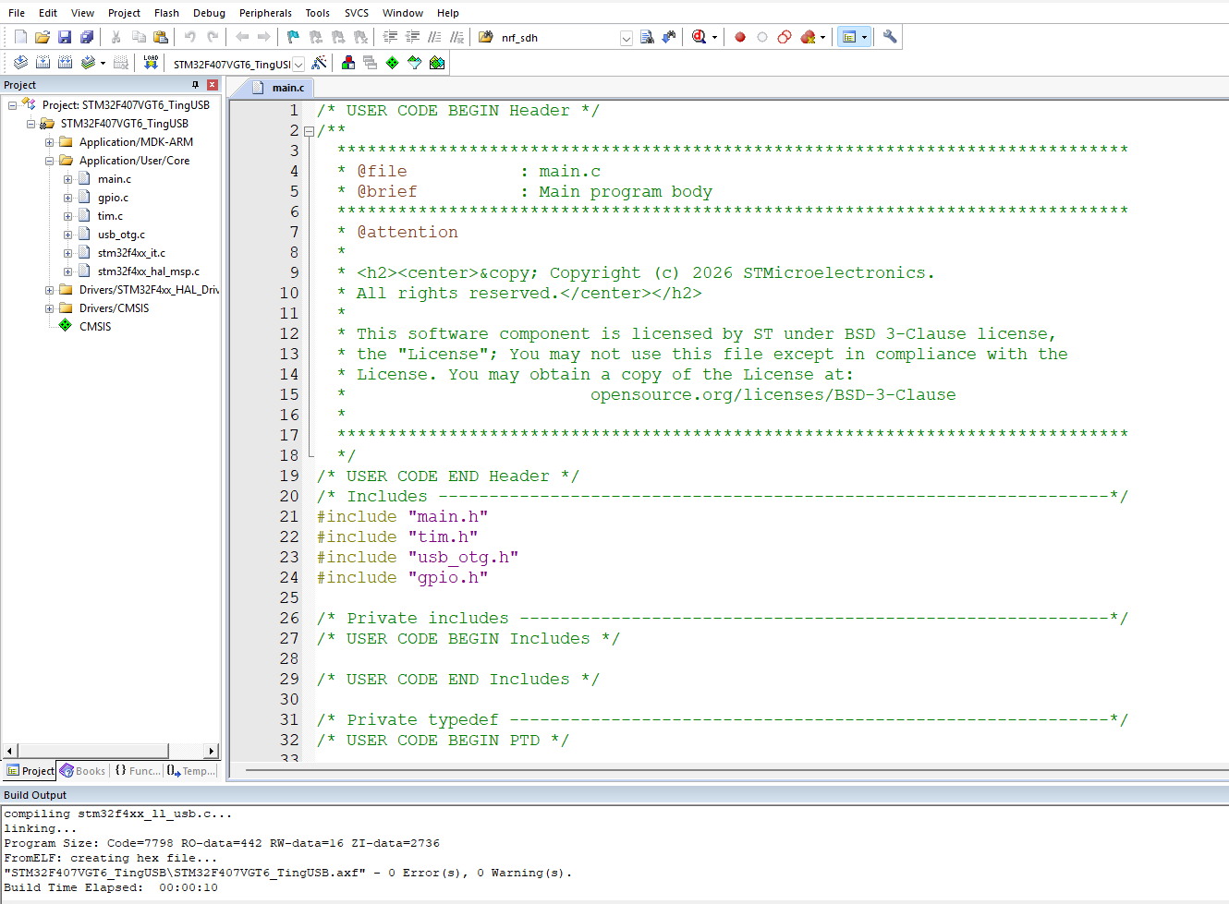This screenshot has height=904, width=1229.
Task: Expand usb_otg.c node in tree
Action: pyautogui.click(x=67, y=235)
